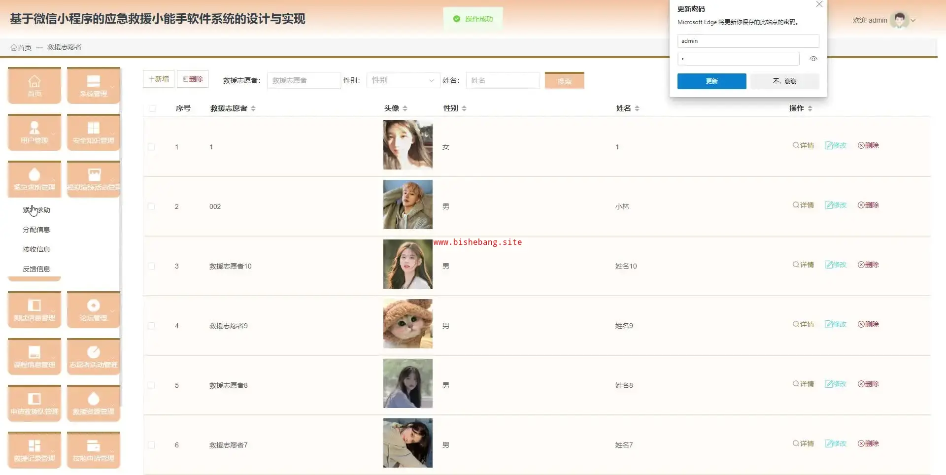Open the 性别 filter dropdown
The width and height of the screenshot is (946, 475).
(x=403, y=80)
